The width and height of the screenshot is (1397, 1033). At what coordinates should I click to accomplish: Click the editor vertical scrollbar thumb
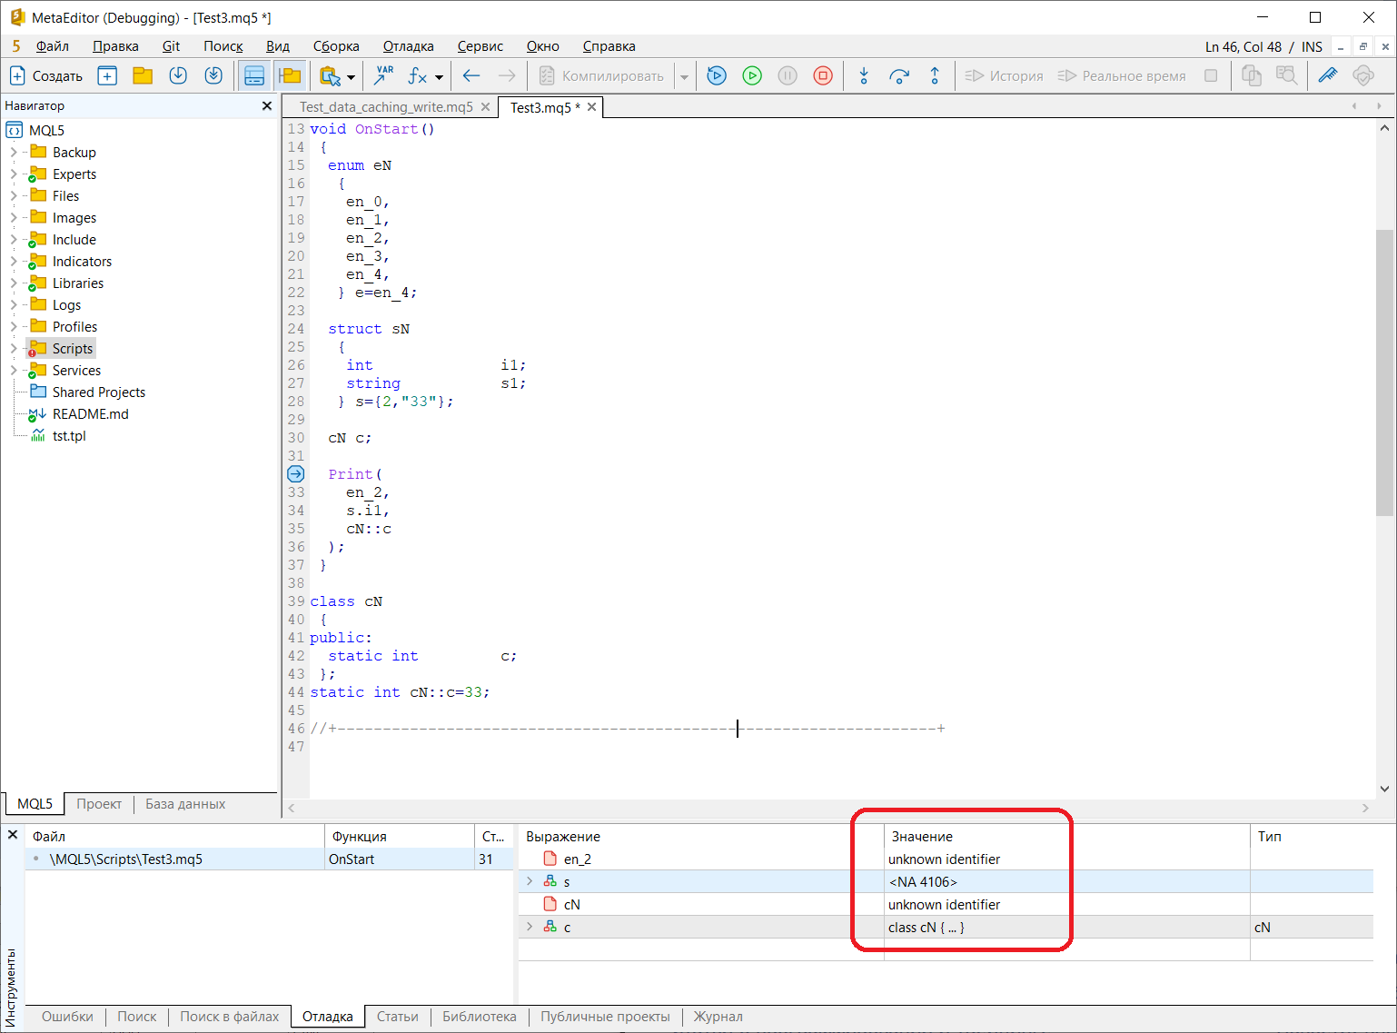[x=1384, y=372]
